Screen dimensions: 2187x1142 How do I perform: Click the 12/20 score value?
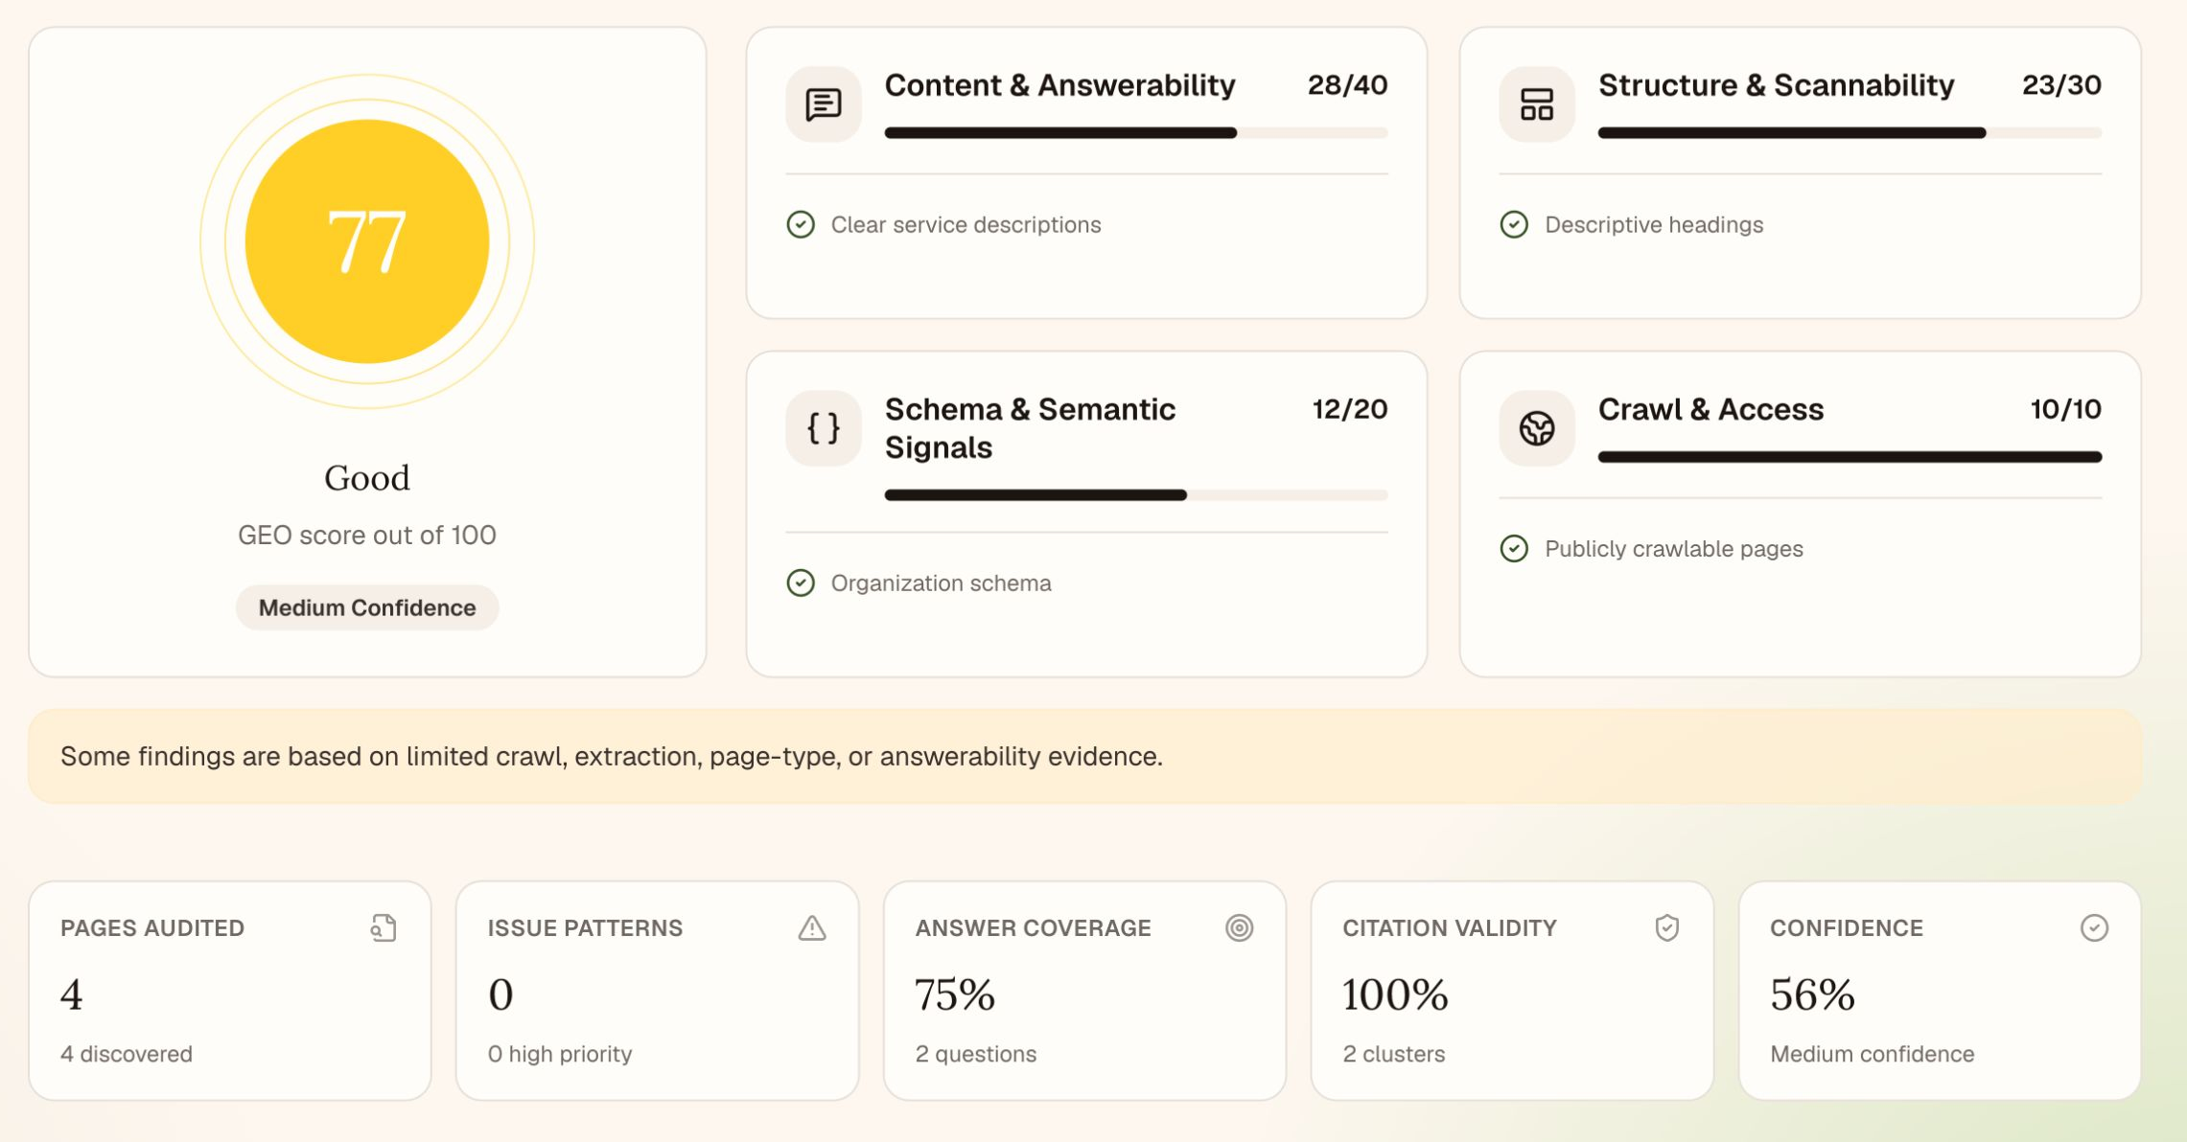coord(1349,409)
